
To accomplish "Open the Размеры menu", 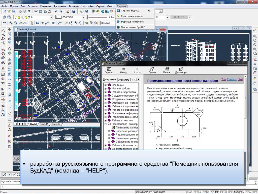I will click(x=74, y=6).
